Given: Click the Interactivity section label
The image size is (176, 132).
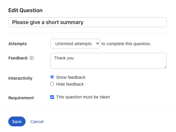Looking at the screenshot, I should [20, 78].
